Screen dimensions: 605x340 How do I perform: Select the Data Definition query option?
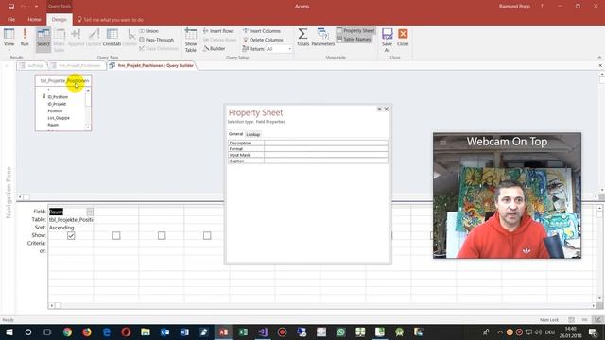(x=158, y=48)
